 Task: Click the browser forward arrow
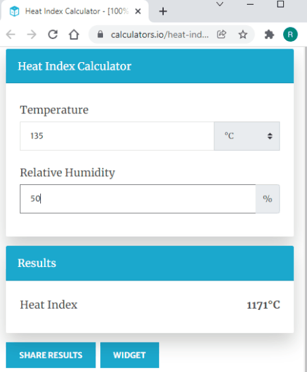click(x=31, y=35)
